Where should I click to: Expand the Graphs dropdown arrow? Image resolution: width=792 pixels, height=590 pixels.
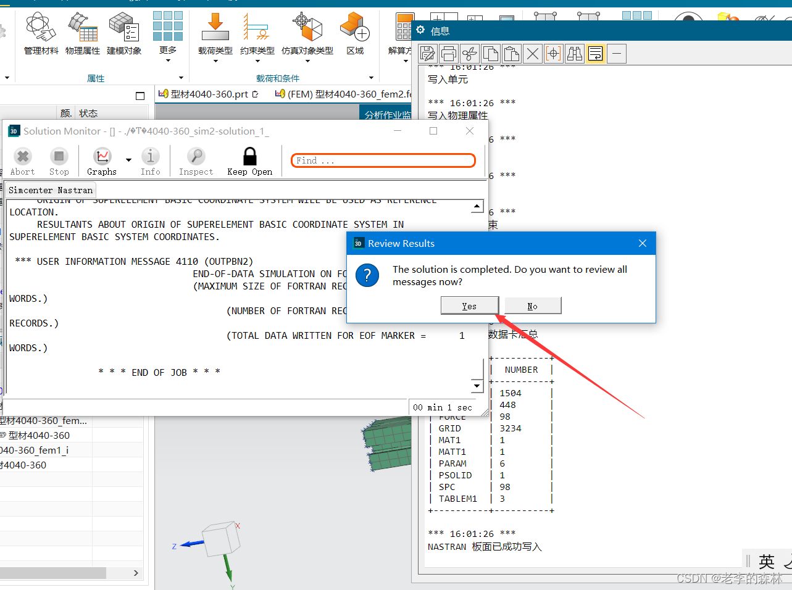click(128, 160)
